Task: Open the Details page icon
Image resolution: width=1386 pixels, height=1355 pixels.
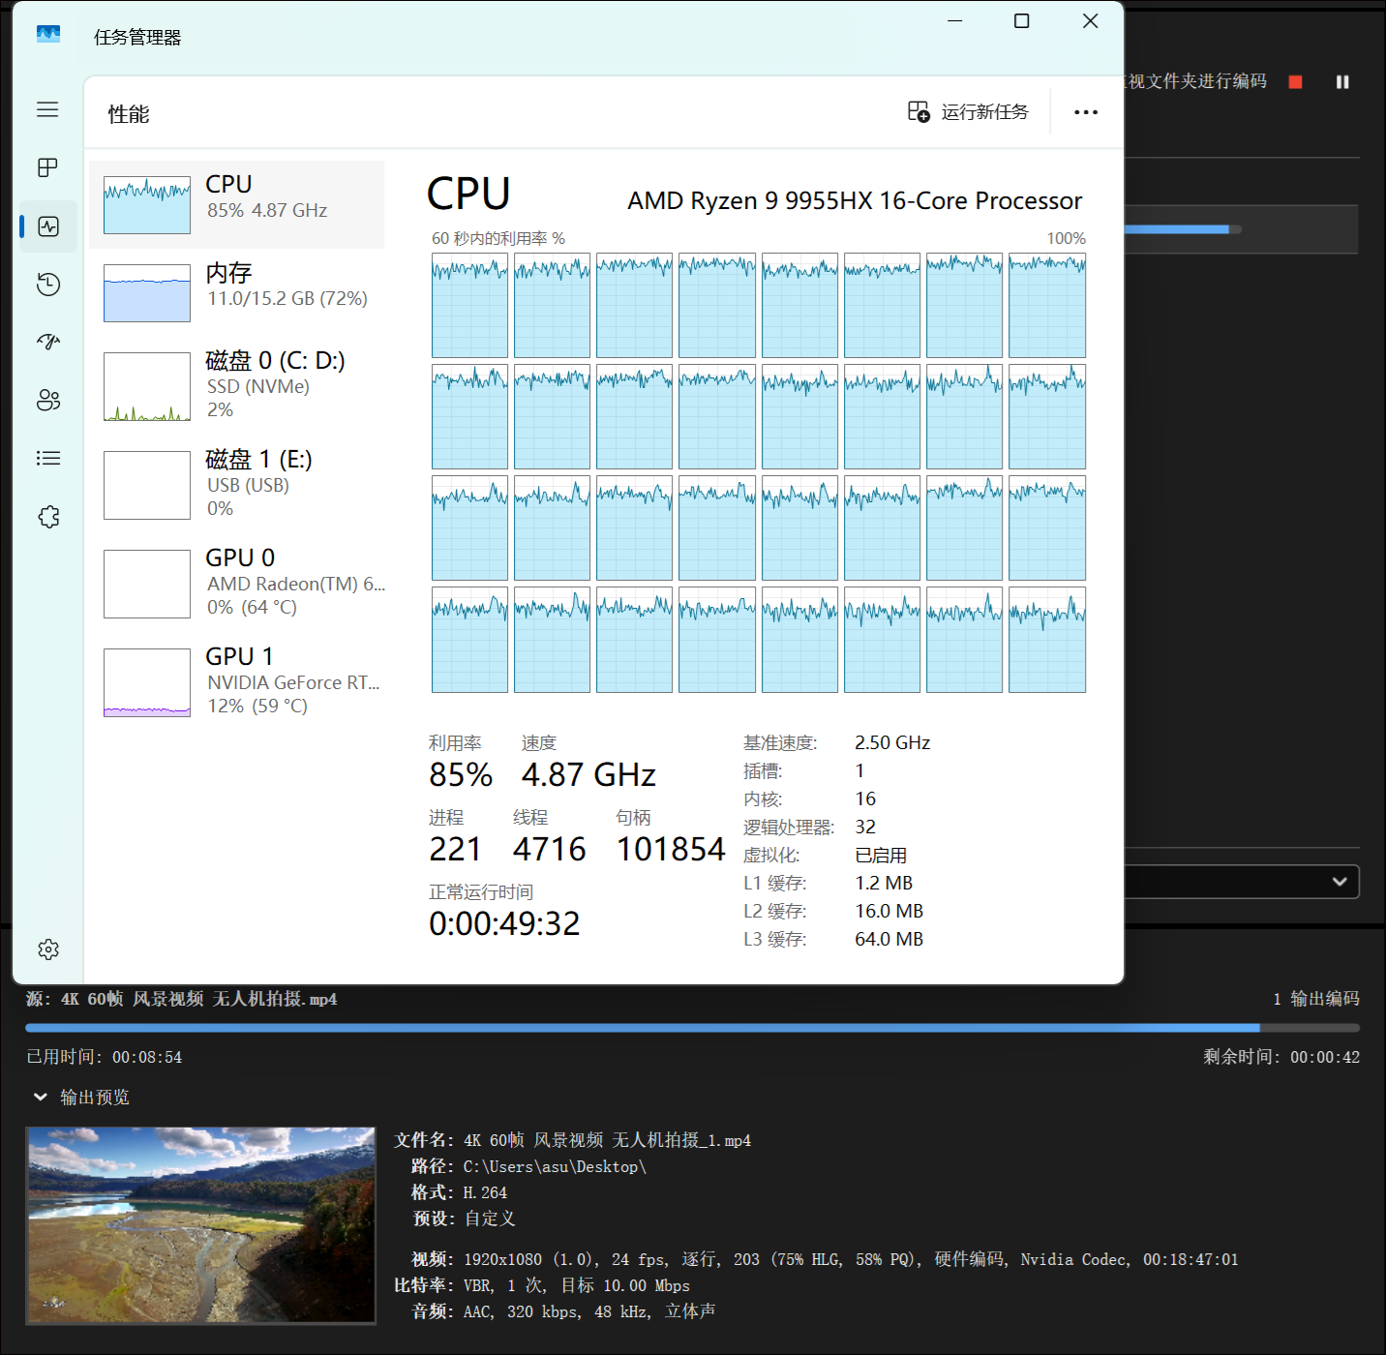Action: coord(47,458)
